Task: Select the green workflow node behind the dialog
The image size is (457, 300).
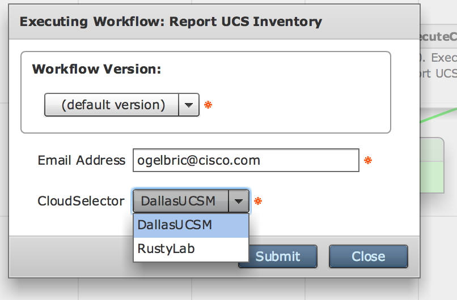Action: click(x=432, y=165)
